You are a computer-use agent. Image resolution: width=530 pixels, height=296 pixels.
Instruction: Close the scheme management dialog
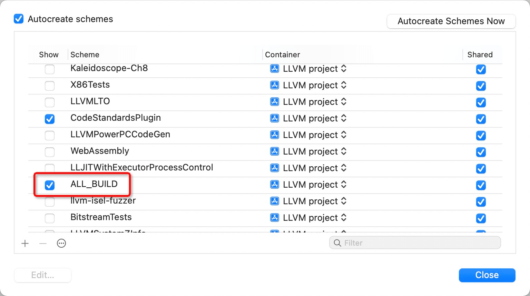(x=487, y=275)
